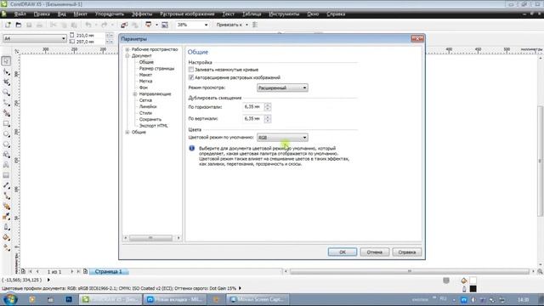Image resolution: width=544 pixels, height=306 pixels.
Task: Select the Zoom tool
Action: pos(6,93)
